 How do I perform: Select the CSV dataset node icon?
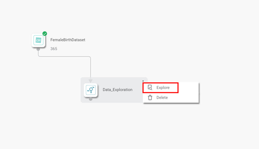click(38, 40)
